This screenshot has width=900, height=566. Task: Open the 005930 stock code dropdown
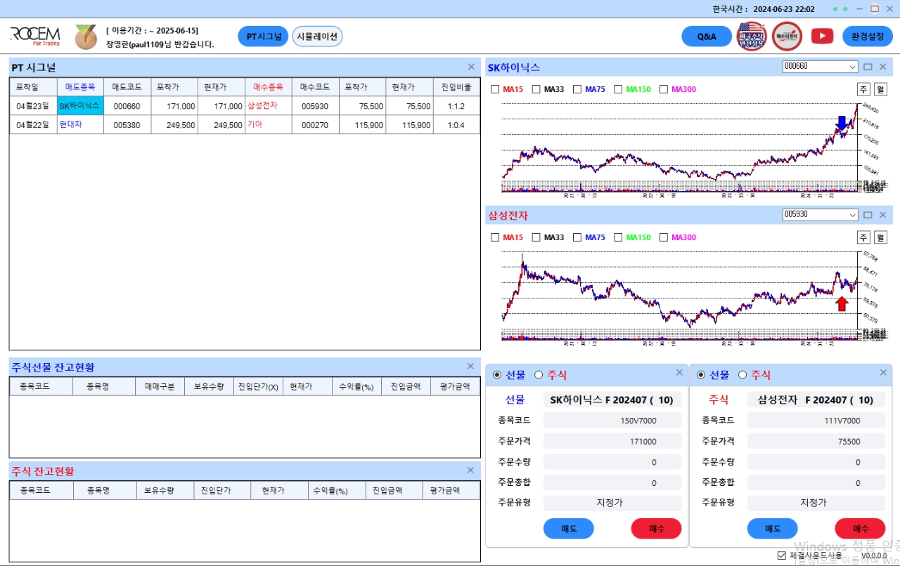pyautogui.click(x=853, y=215)
